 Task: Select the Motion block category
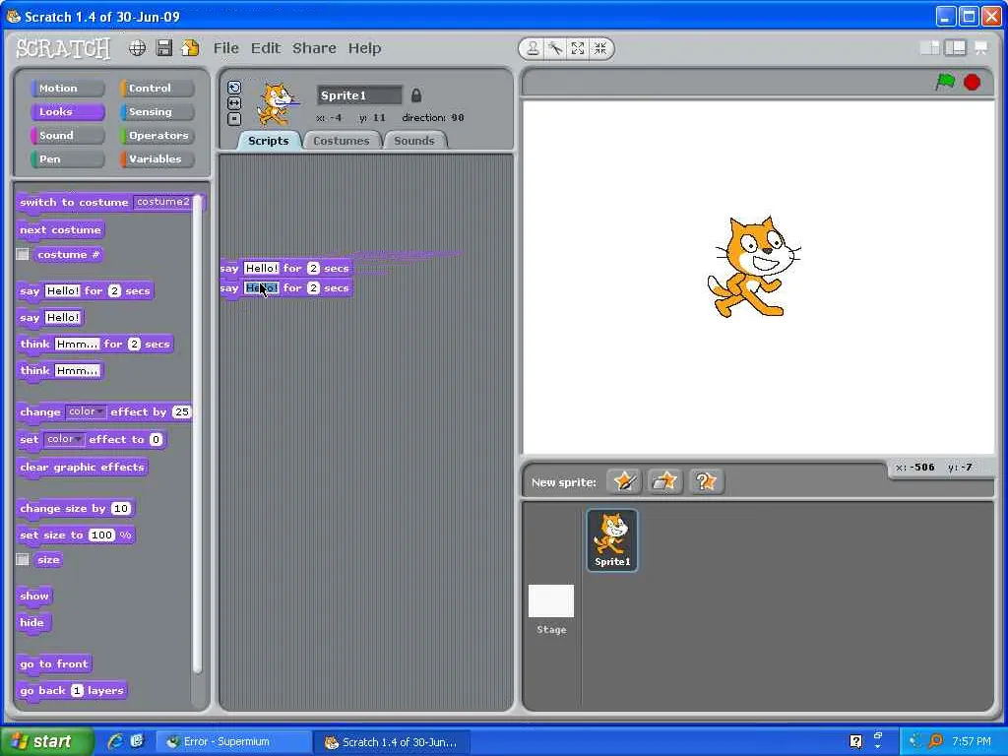coord(68,88)
